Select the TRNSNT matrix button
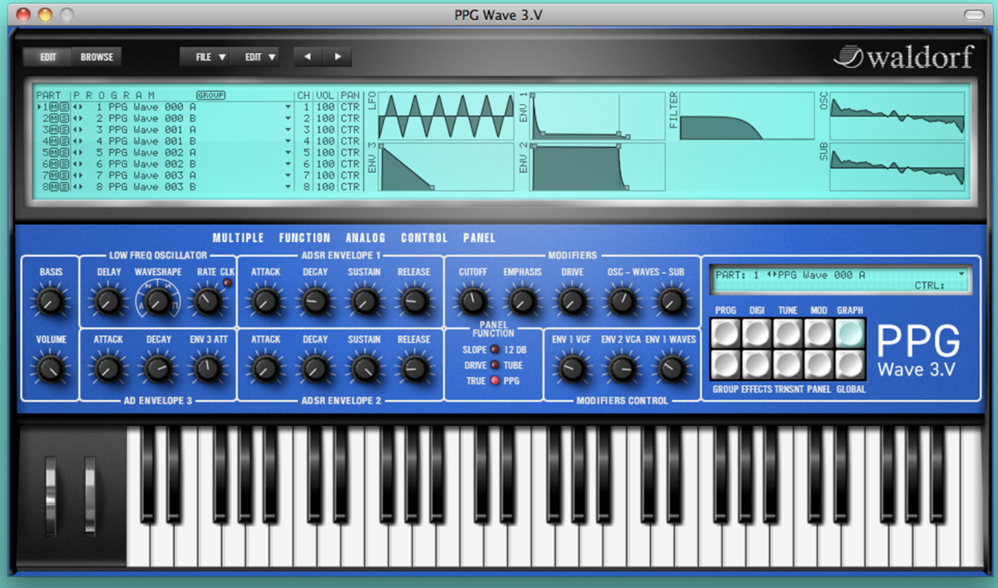This screenshot has height=588, width=998. (x=788, y=364)
